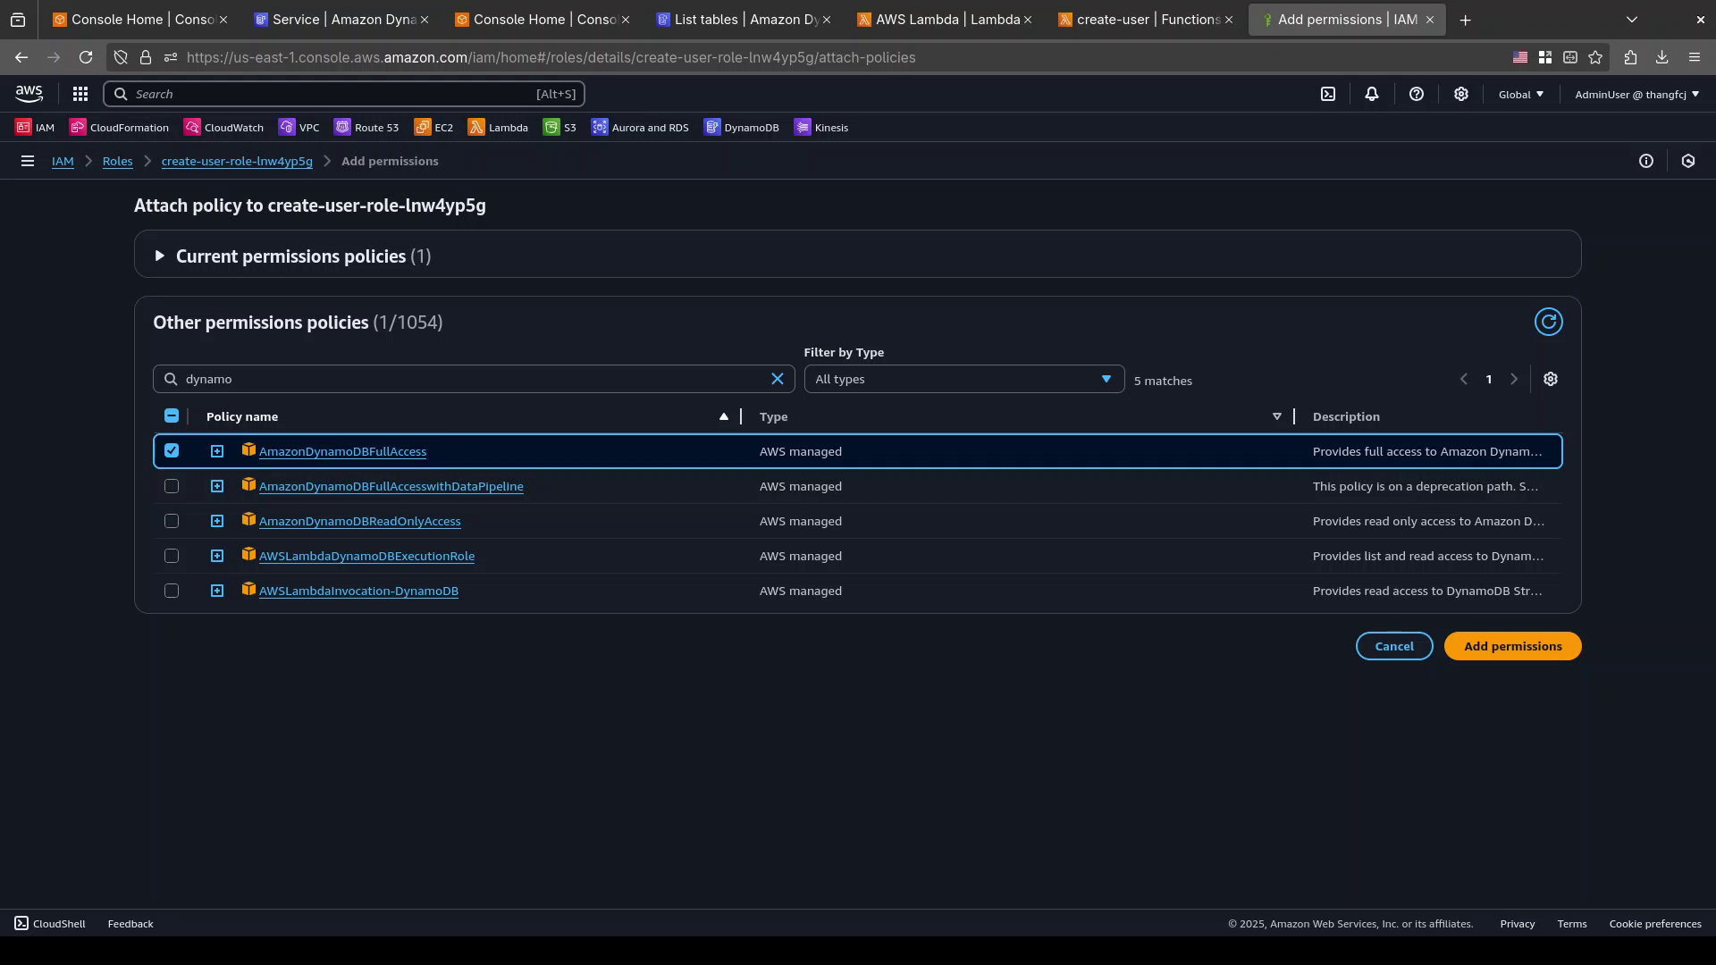Click the browser address bar URL
This screenshot has height=965, width=1716.
pyautogui.click(x=551, y=57)
